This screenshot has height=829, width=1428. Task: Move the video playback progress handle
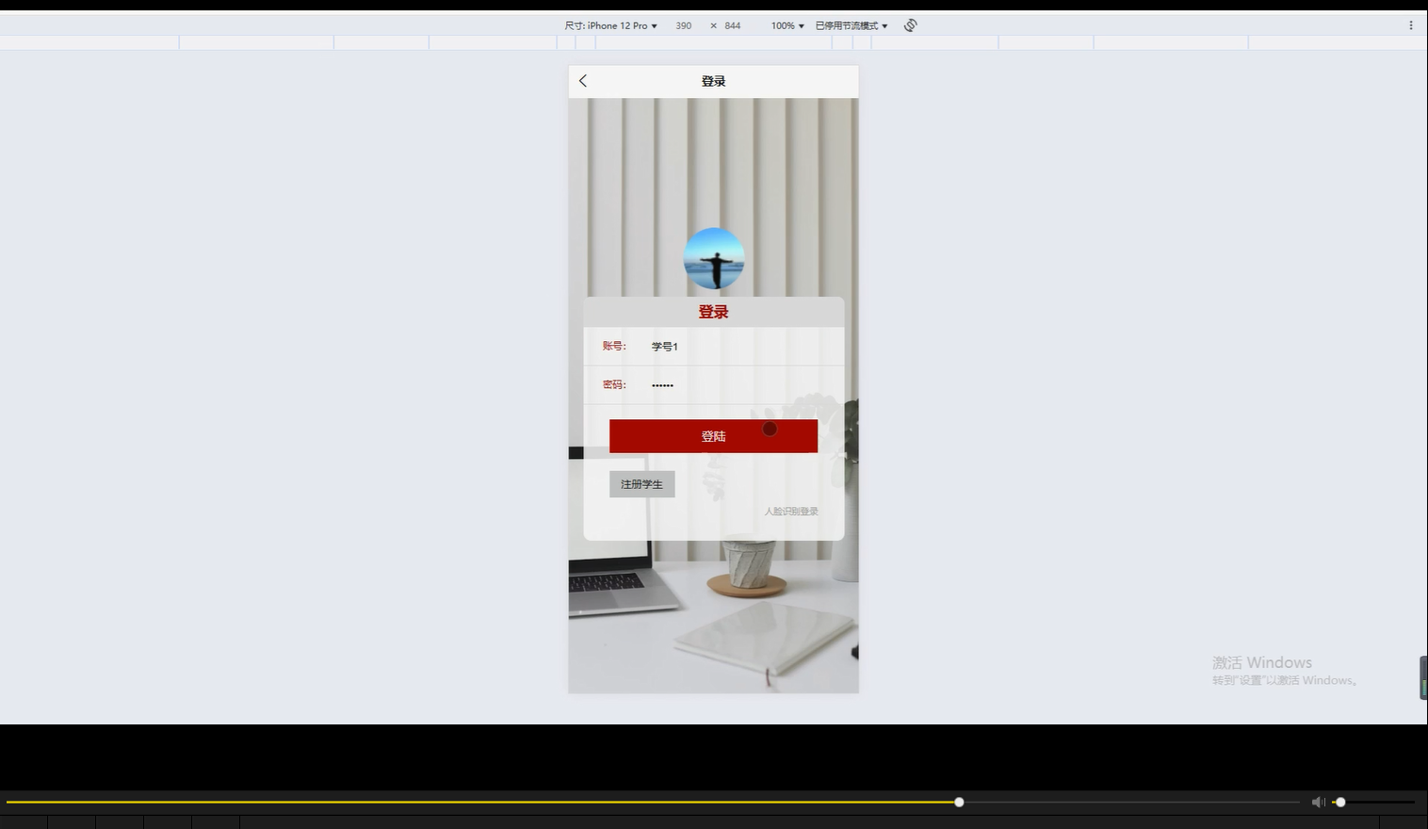[x=958, y=802]
